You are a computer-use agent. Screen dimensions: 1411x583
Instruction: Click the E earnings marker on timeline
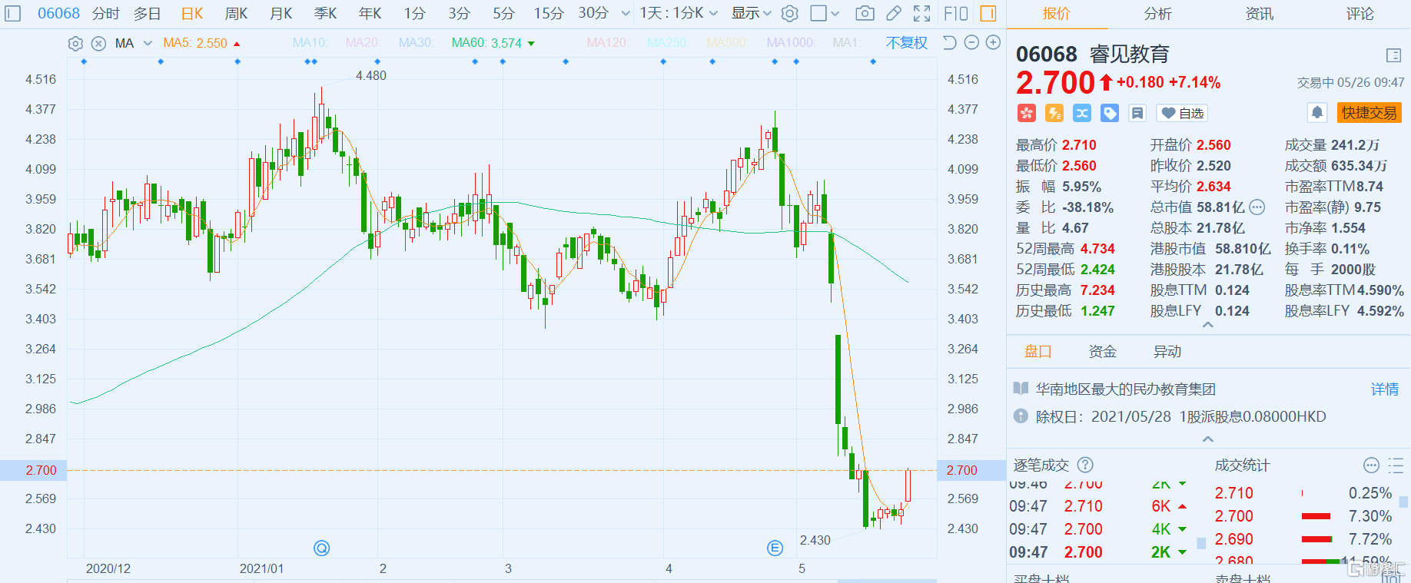click(775, 548)
